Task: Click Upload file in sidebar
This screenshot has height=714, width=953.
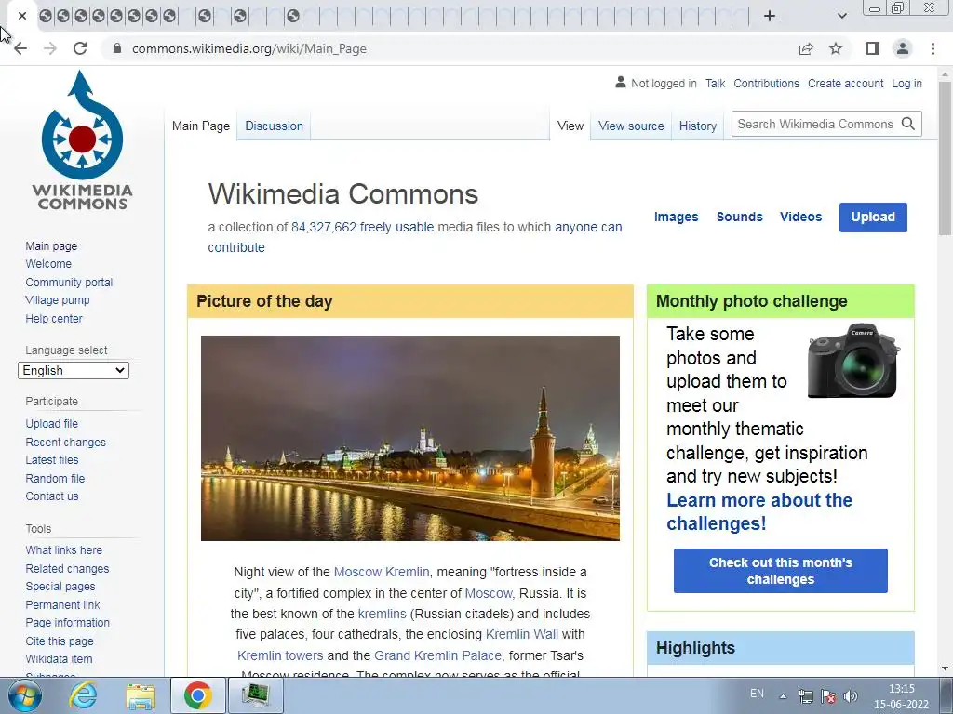Action: coord(52,423)
